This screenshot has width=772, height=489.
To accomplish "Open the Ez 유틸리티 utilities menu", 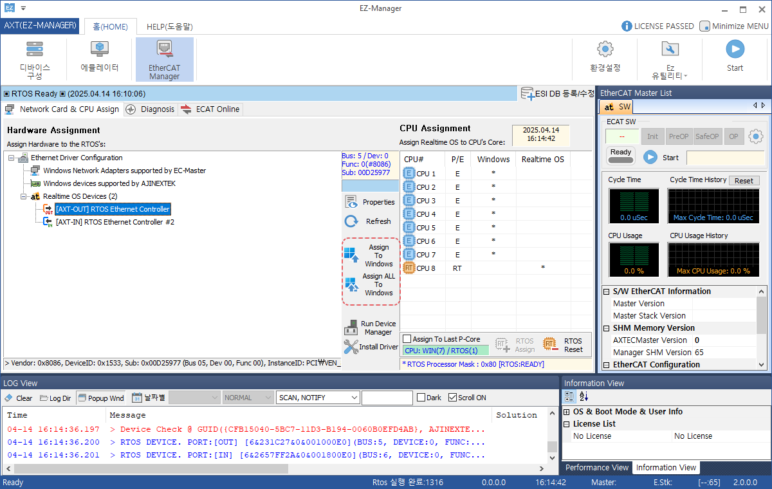I will coord(670,59).
